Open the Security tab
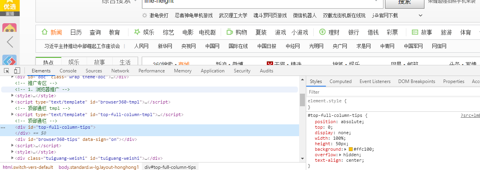The height and width of the screenshot is (170, 480). click(x=242, y=71)
